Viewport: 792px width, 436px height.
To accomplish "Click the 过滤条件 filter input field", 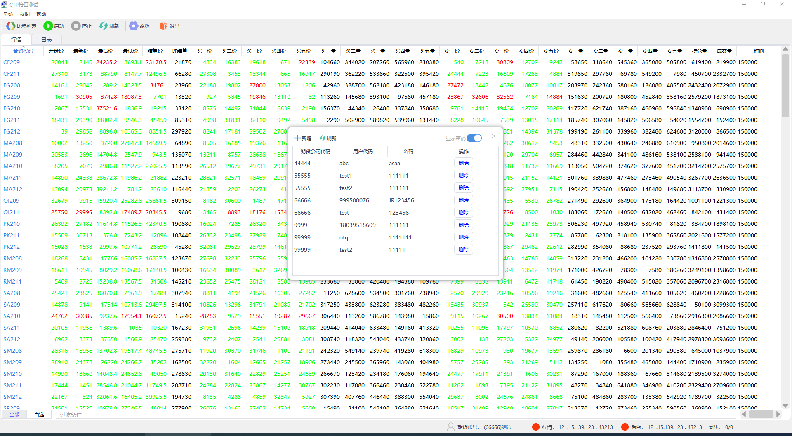I will pyautogui.click(x=396, y=415).
